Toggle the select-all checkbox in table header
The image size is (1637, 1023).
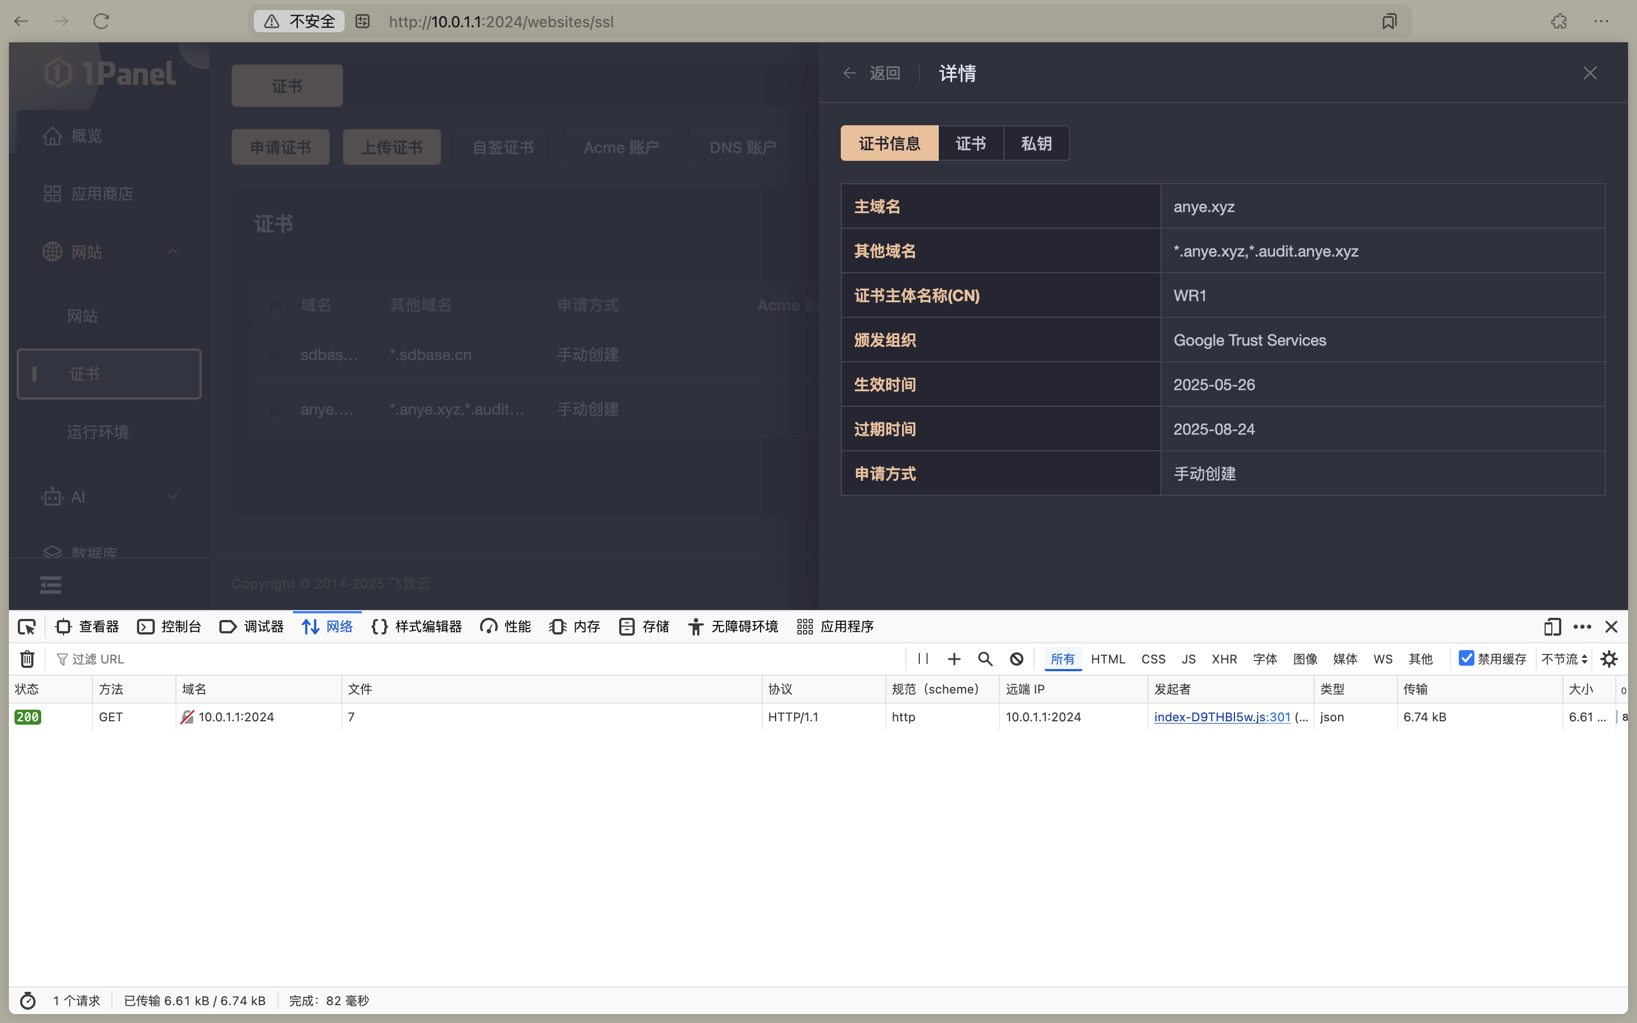275,305
